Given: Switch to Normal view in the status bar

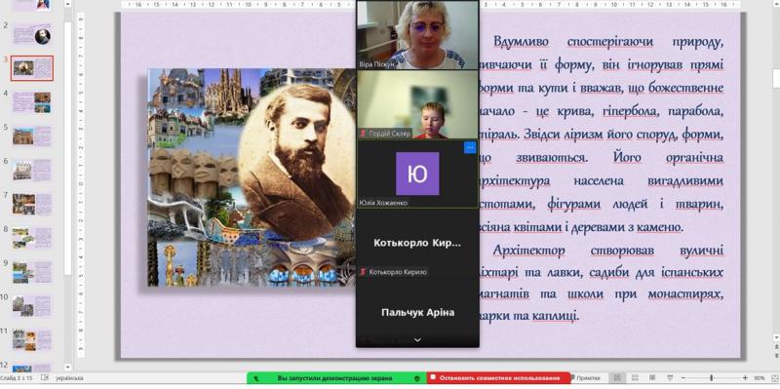Looking at the screenshot, I should click(617, 378).
